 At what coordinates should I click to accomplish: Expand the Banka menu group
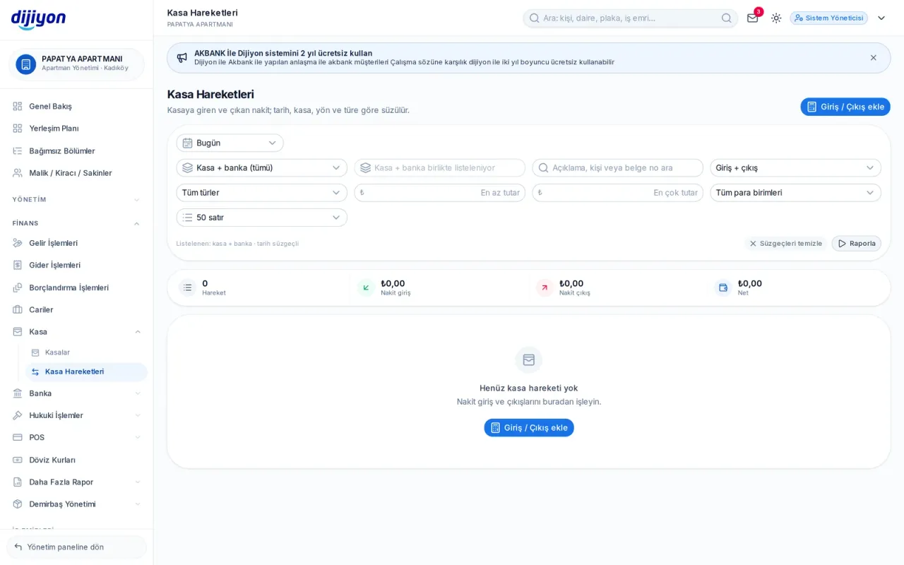click(76, 393)
